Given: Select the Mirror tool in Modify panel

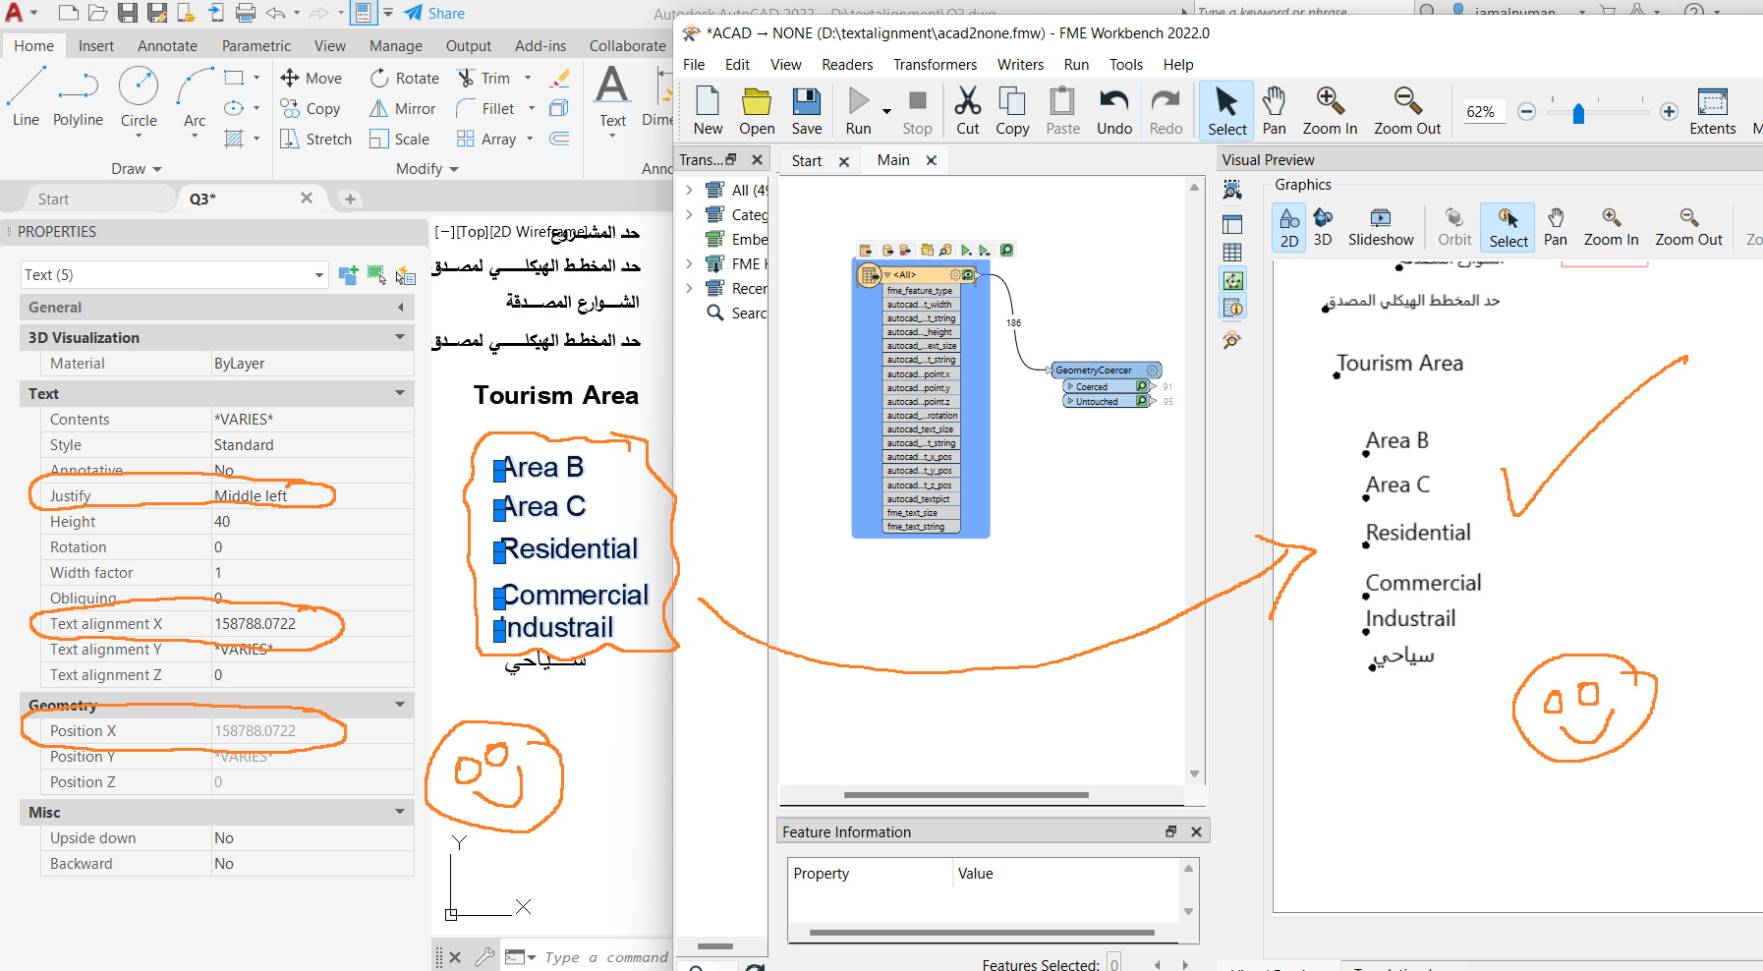Looking at the screenshot, I should click(403, 108).
